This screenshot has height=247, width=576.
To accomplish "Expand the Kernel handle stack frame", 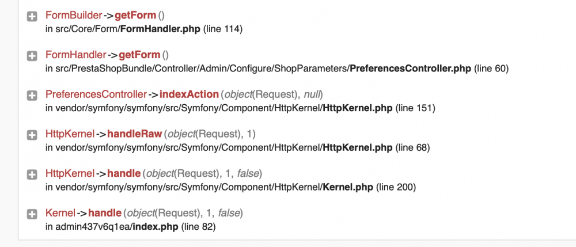I will (x=32, y=214).
